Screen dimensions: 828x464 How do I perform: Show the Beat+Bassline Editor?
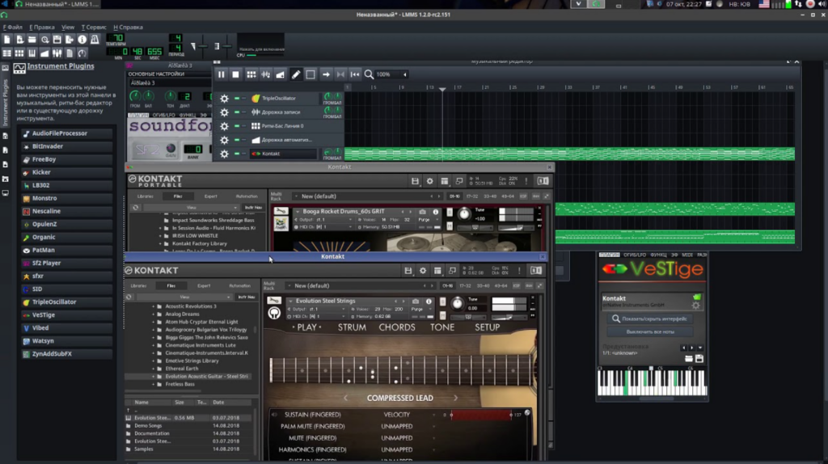[19, 53]
